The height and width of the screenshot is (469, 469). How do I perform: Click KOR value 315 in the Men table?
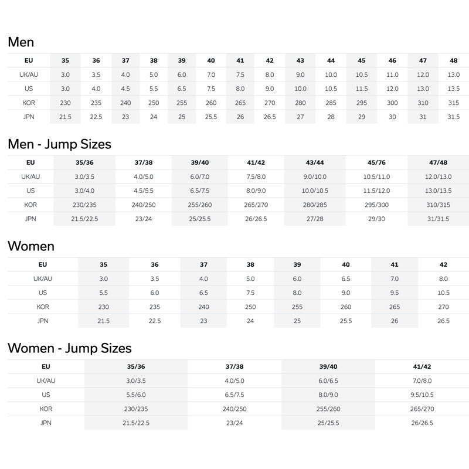[x=453, y=103]
